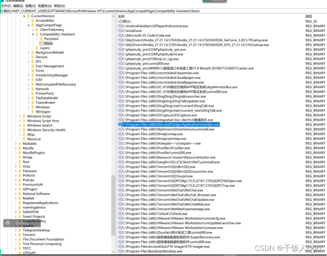Select the Font Management tree item
This screenshot has width=327, height=256.
pyautogui.click(x=50, y=66)
